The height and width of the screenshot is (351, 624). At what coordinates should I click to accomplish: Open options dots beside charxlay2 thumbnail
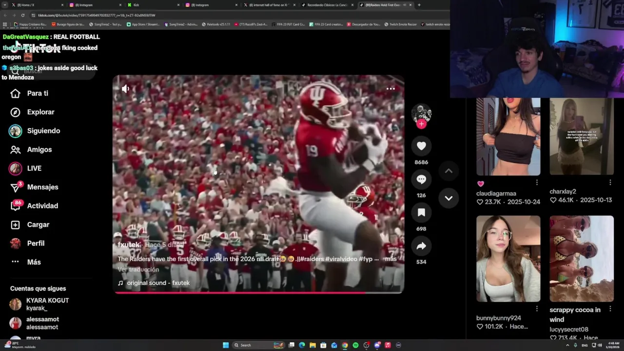pos(610,182)
